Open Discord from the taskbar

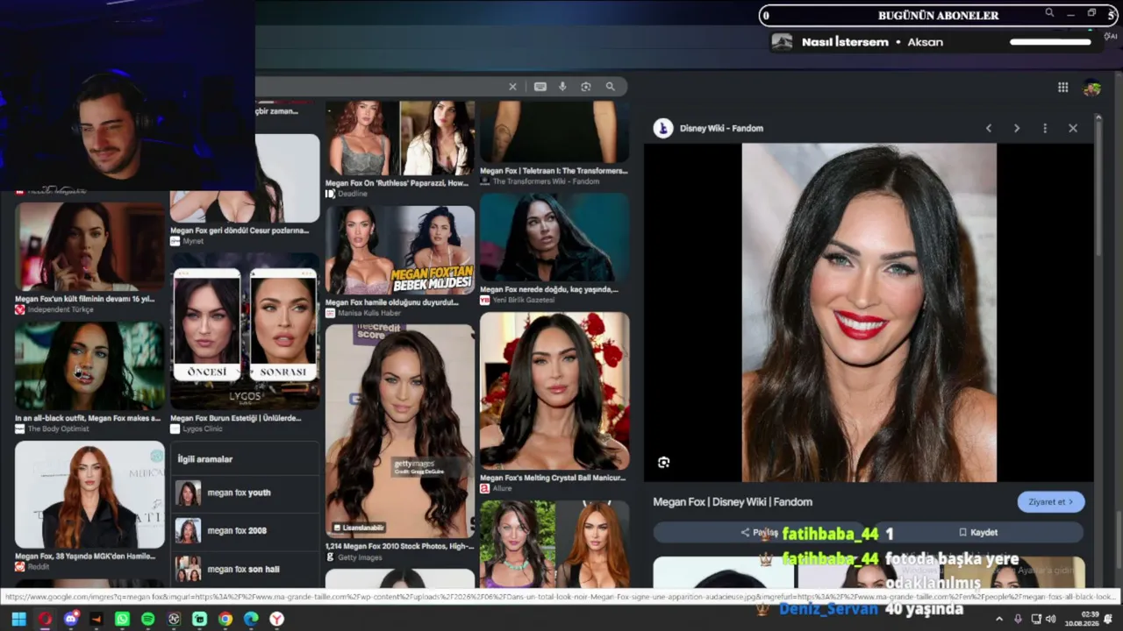71,619
